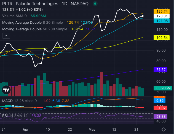Image resolution: width=174 pixels, height=134 pixels.
Task: Click the 125.74 orange price label
Action: coord(162,11)
